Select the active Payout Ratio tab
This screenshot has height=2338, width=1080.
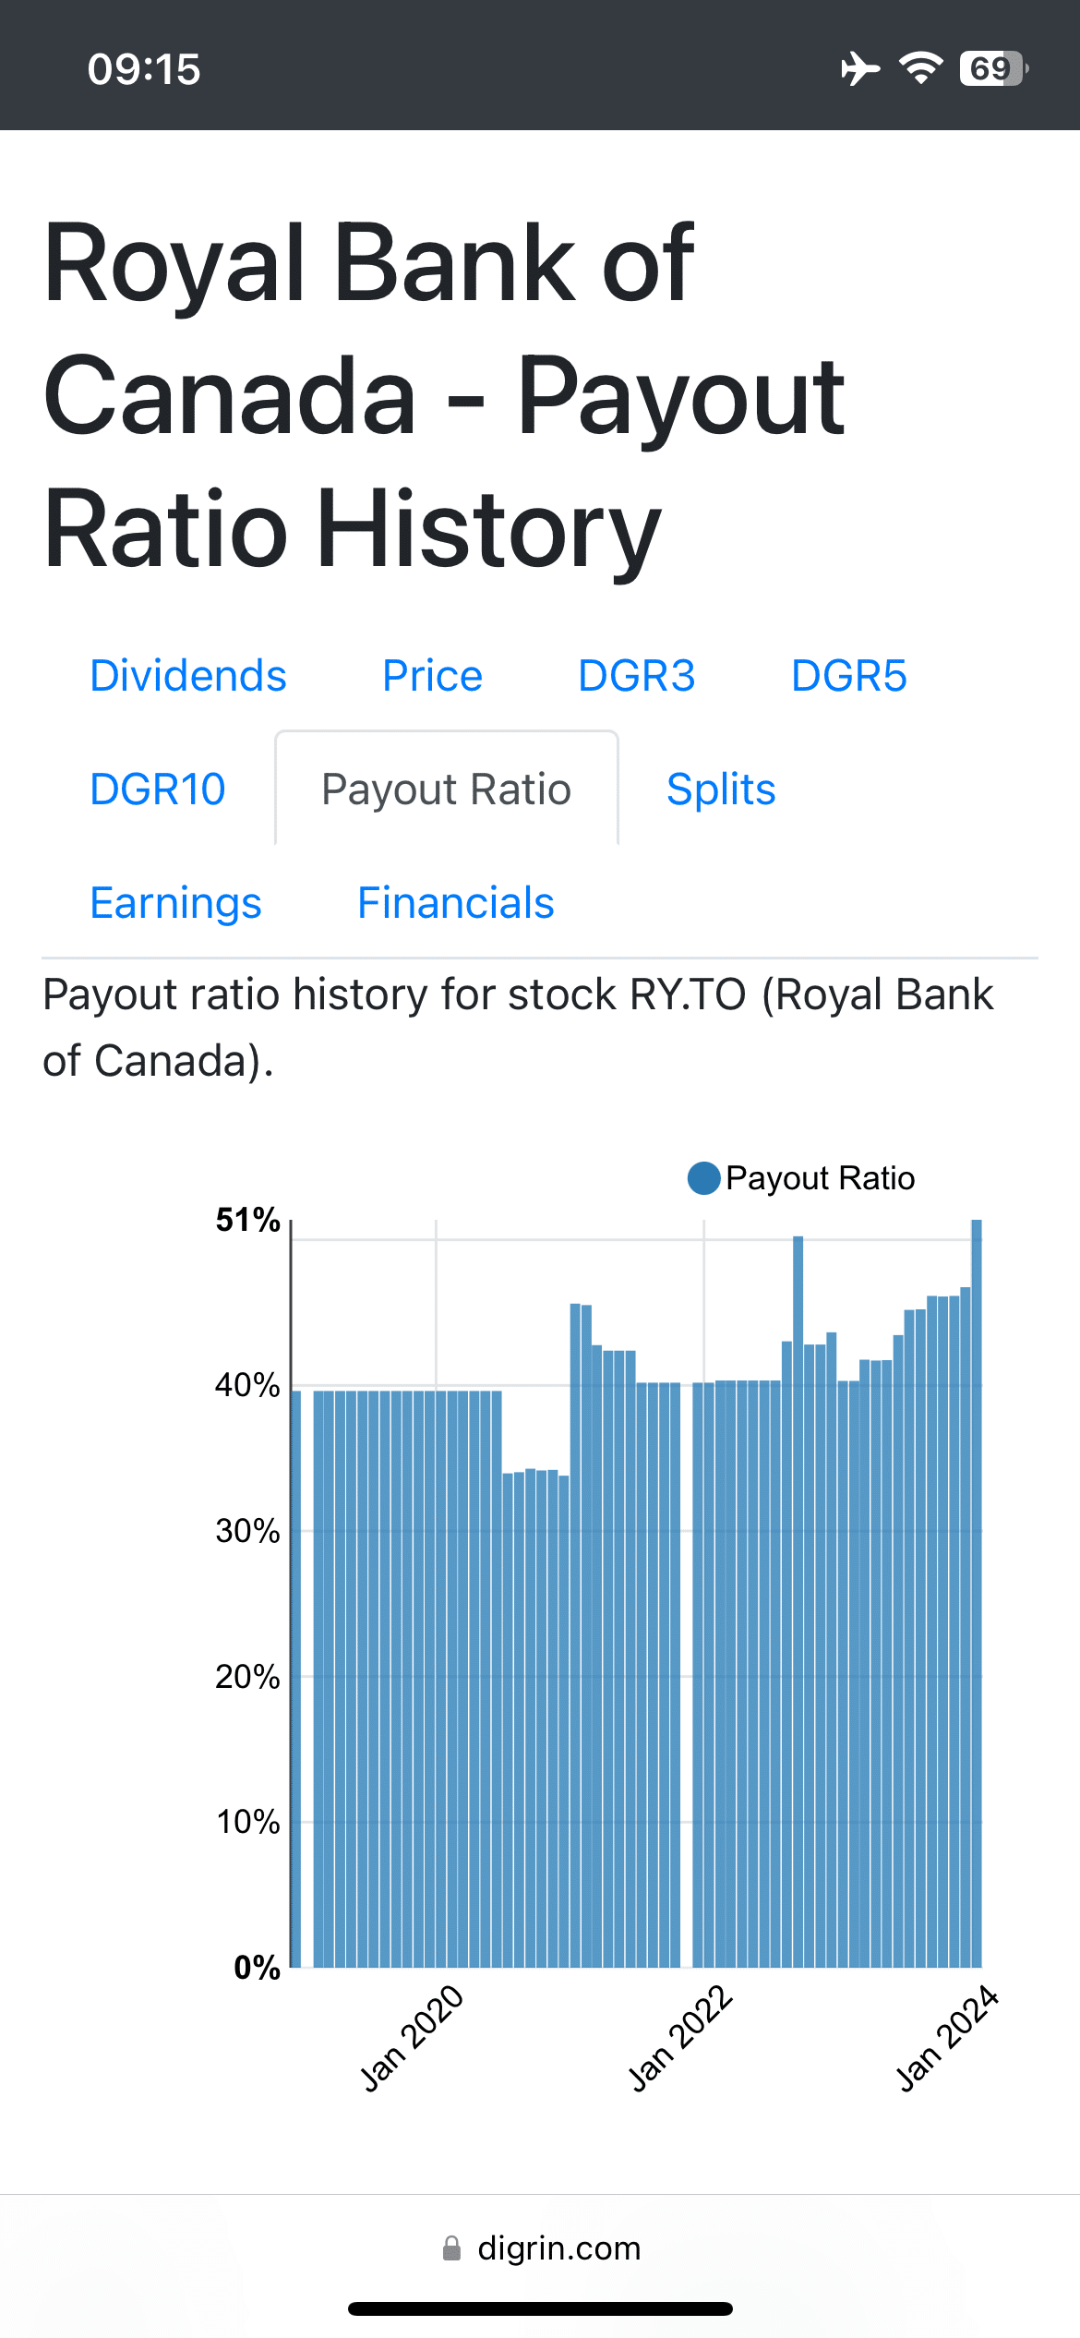pos(447,789)
